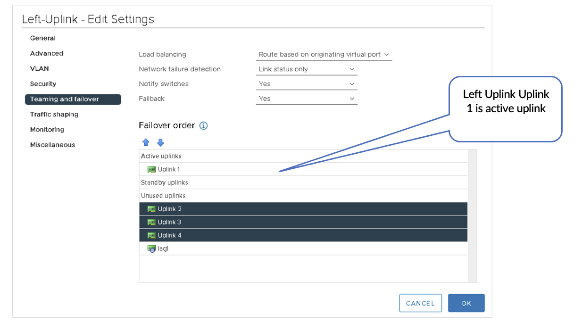Screen dimensions: 582x331
Task: Click the Failover order info icon
Action: pos(203,126)
